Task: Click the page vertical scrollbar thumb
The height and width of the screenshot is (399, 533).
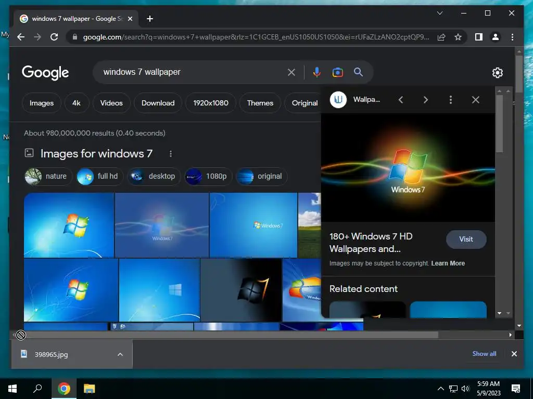Action: click(x=519, y=74)
